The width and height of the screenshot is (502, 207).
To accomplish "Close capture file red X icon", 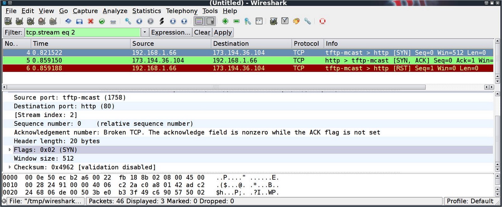I will click(x=91, y=21).
